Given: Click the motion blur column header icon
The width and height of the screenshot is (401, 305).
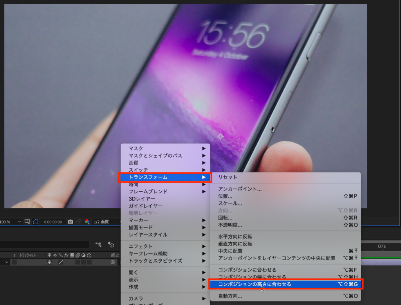Looking at the screenshot, I should pyautogui.click(x=78, y=255).
